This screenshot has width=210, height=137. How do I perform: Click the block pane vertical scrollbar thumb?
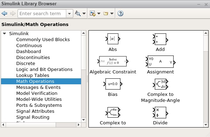tap(206, 43)
